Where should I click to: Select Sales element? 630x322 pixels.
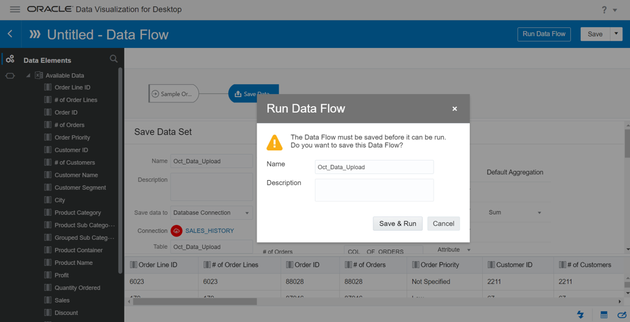click(x=62, y=301)
